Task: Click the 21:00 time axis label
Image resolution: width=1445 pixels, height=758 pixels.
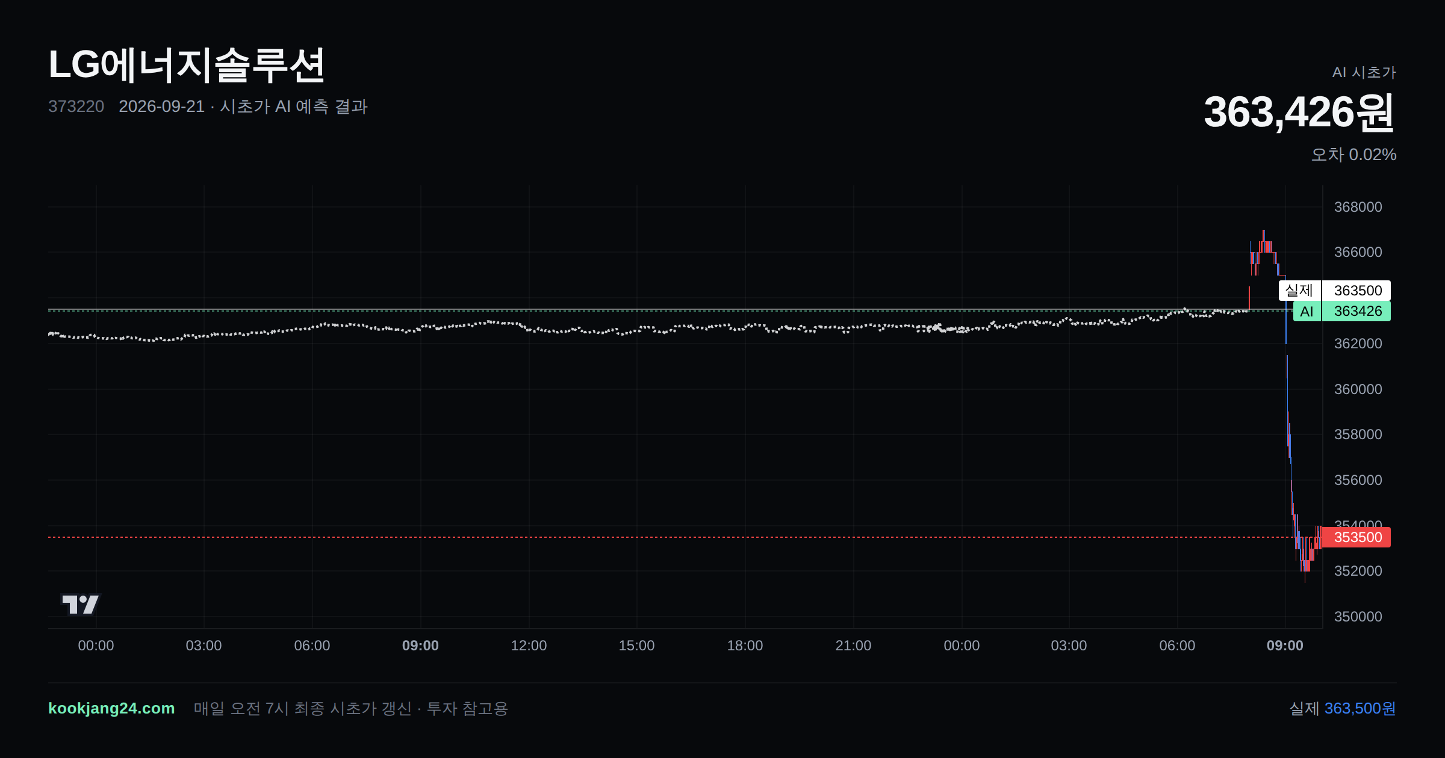Action: point(853,646)
